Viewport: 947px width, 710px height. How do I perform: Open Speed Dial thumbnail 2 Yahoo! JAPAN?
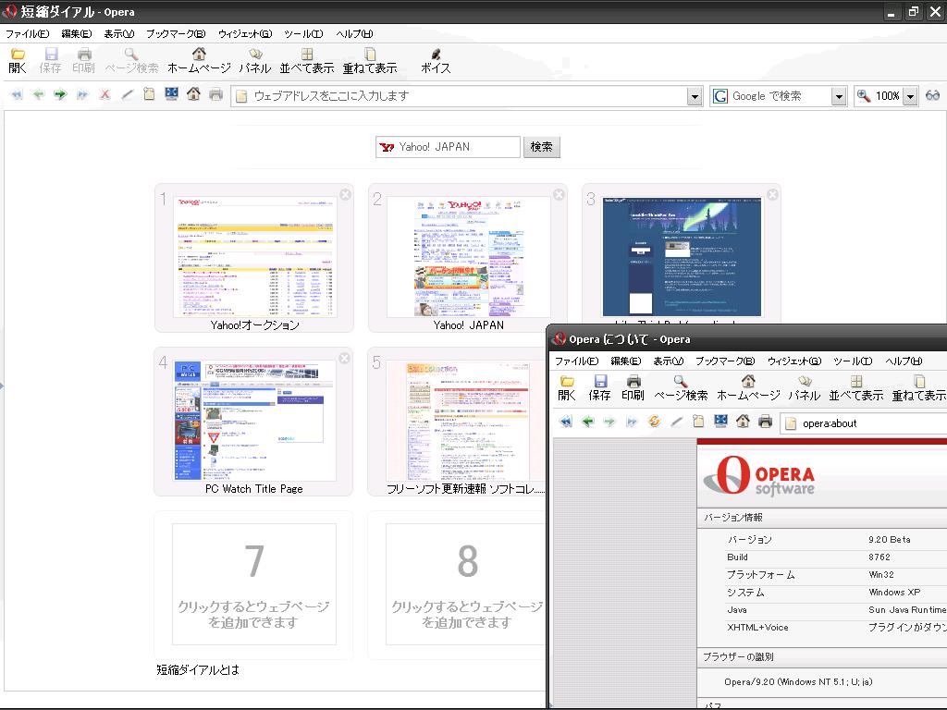pos(468,257)
